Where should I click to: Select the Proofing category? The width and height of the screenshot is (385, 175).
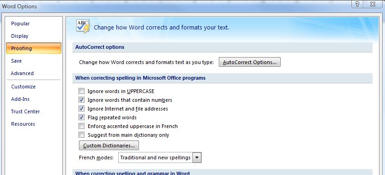(34, 48)
